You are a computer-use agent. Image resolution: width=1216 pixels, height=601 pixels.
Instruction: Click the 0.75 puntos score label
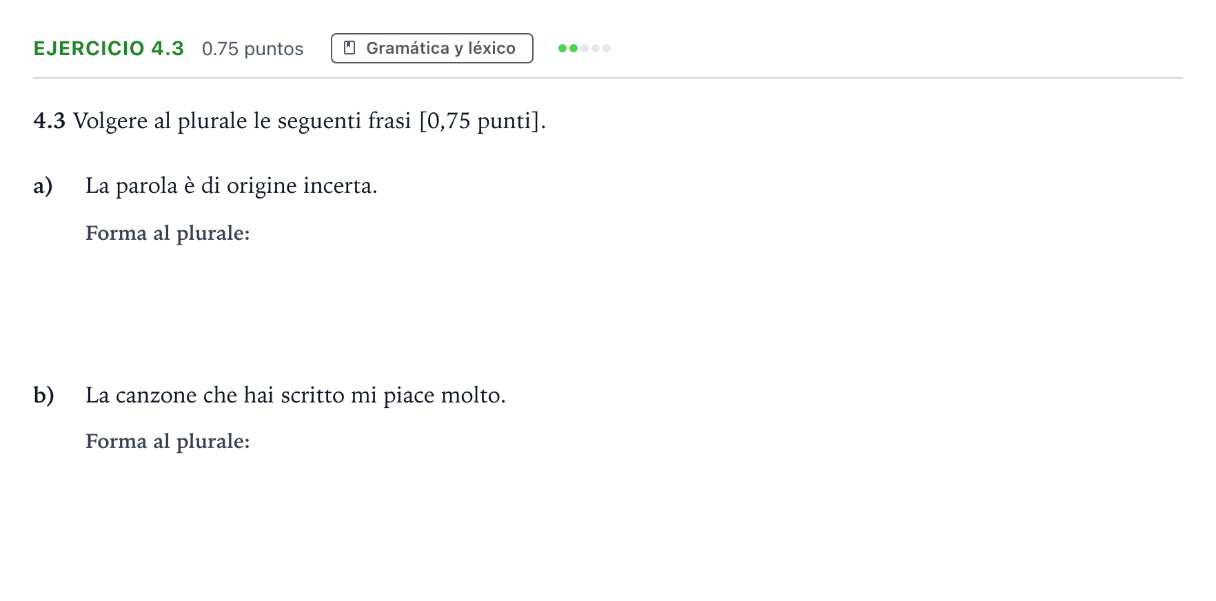tap(252, 49)
